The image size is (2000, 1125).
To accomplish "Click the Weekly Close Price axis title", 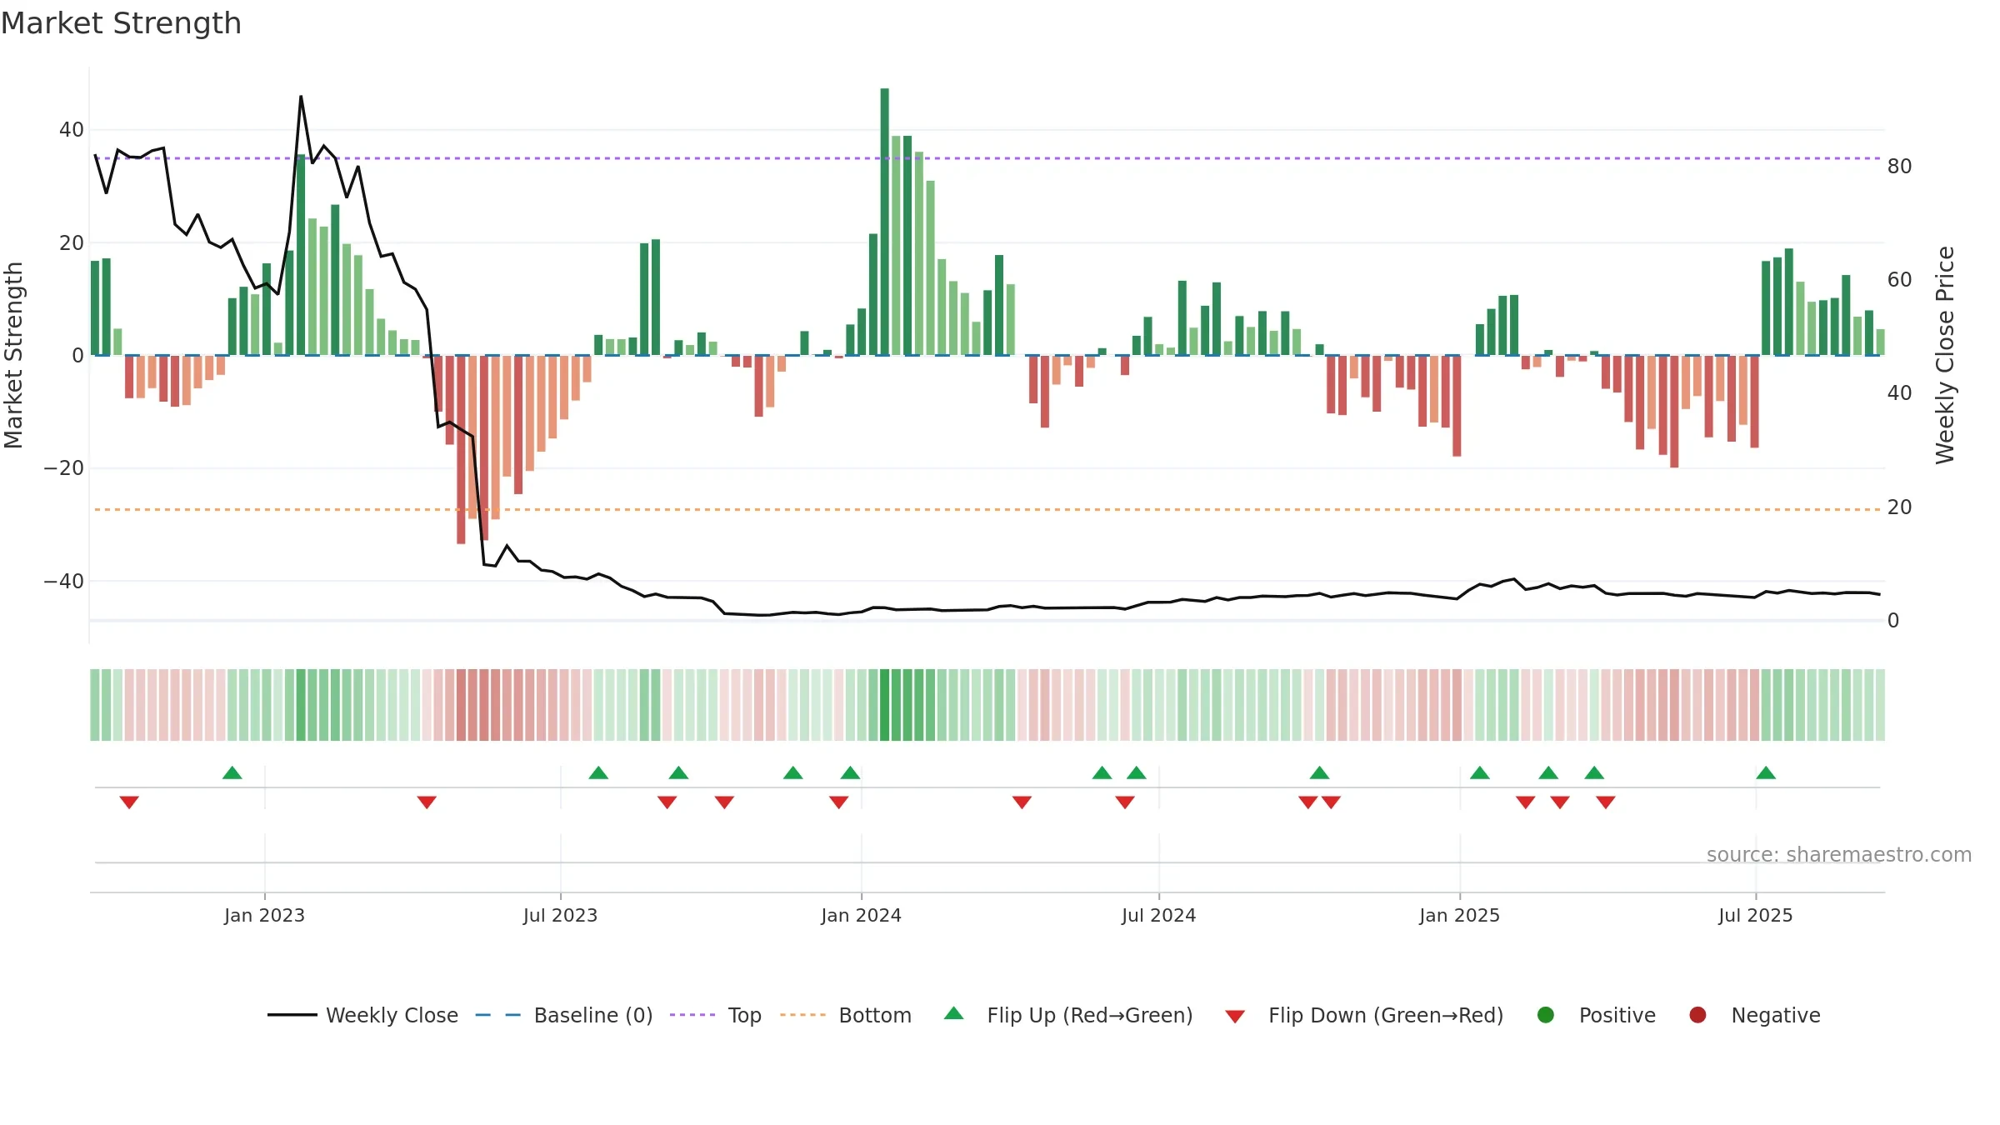I will 1945,355.
